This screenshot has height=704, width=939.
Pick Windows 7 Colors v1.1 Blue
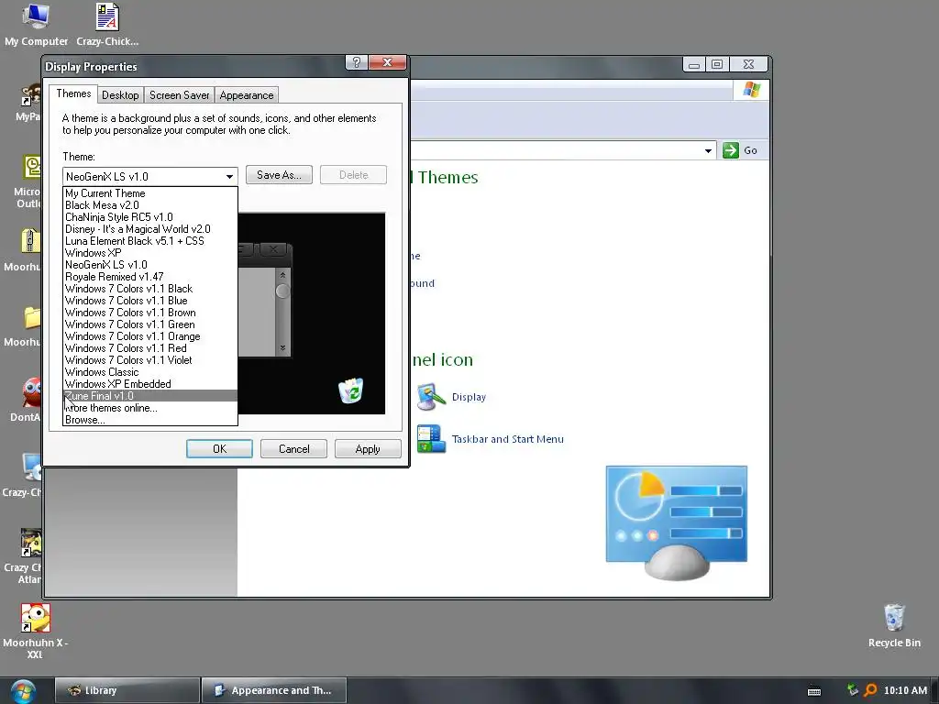tap(150, 301)
